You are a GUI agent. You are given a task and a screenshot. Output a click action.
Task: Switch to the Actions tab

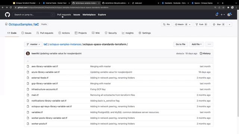pos(64,33)
